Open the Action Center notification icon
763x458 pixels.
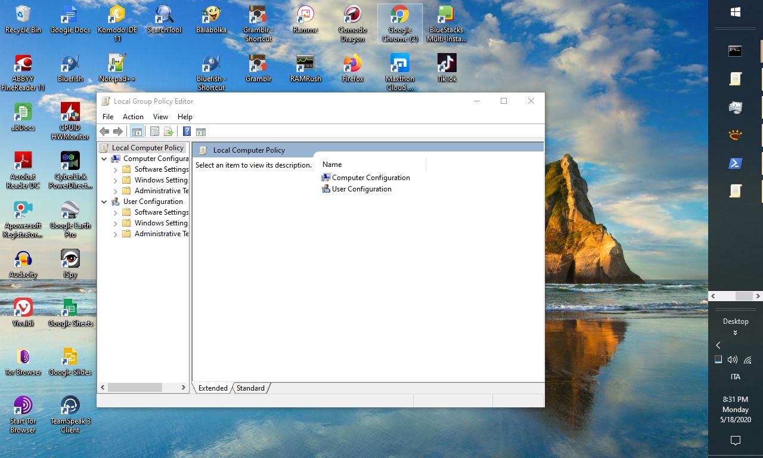coord(735,441)
